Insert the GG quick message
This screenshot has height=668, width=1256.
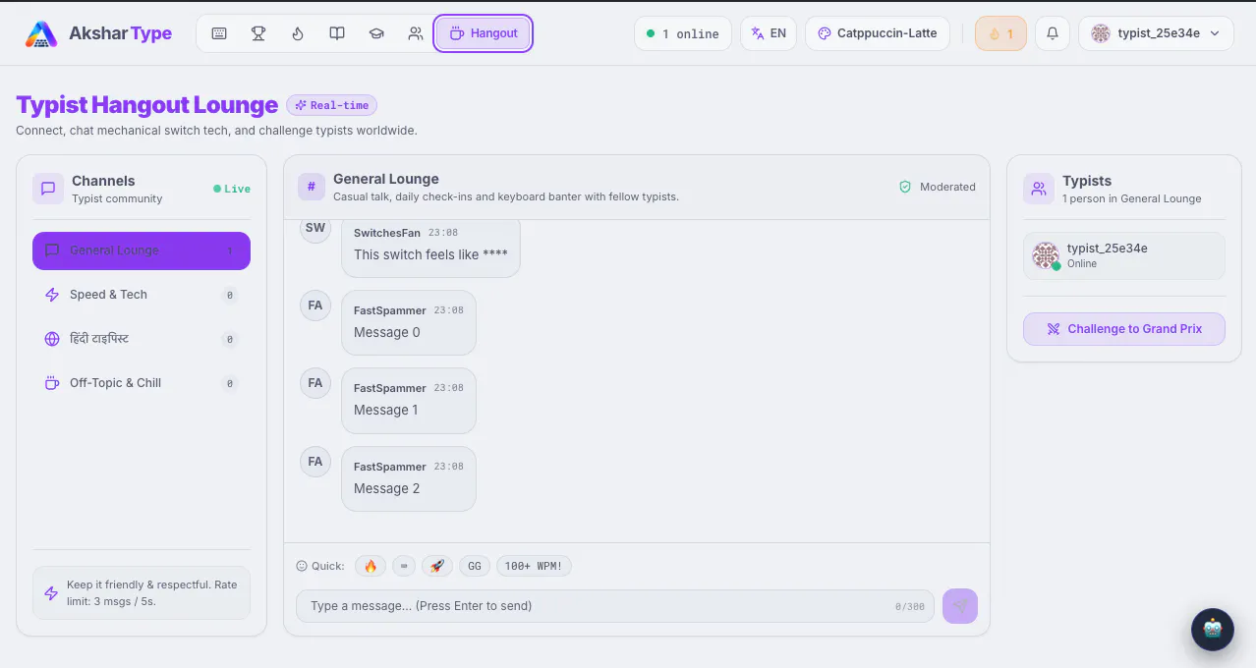click(475, 566)
